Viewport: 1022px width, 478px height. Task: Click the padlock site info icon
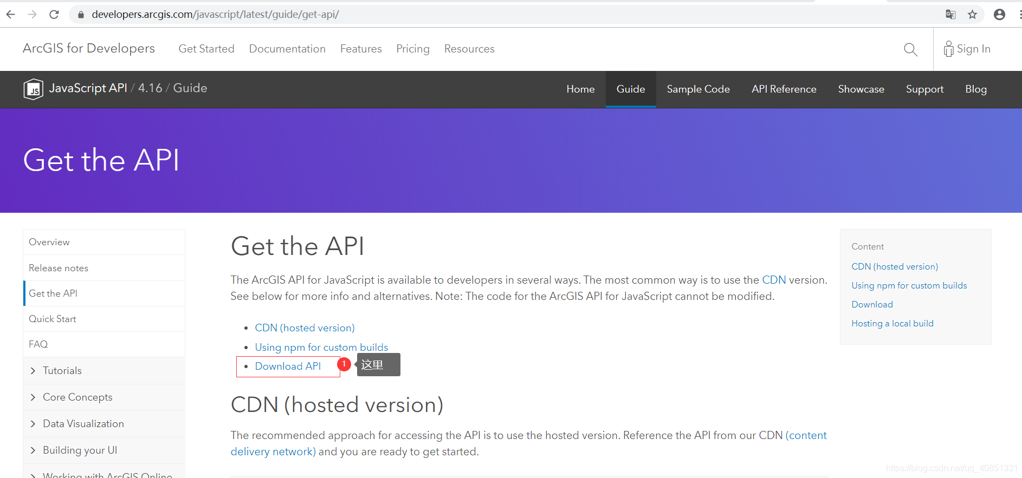coord(81,15)
